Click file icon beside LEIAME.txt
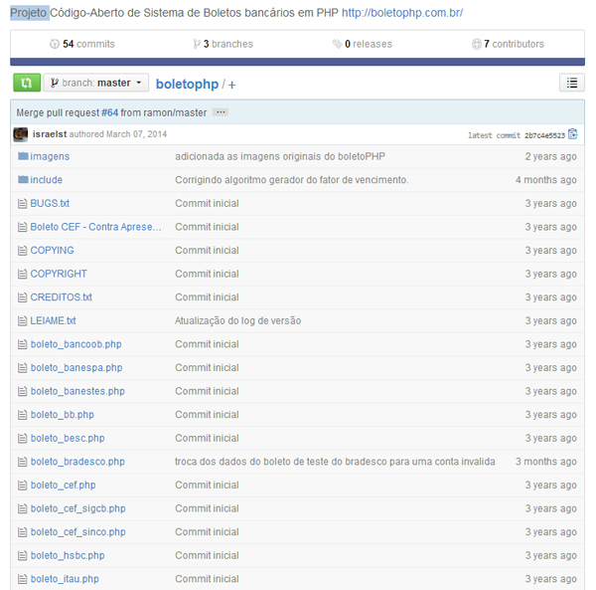The image size is (596, 590). [x=23, y=321]
